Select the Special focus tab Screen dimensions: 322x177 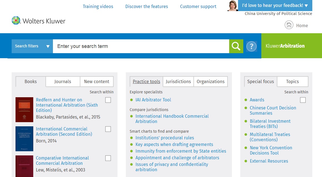(260, 81)
